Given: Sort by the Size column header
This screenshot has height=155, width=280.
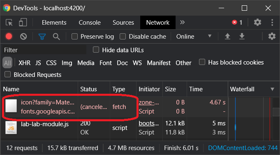Looking at the screenshot, I should pyautogui.click(x=175, y=89).
